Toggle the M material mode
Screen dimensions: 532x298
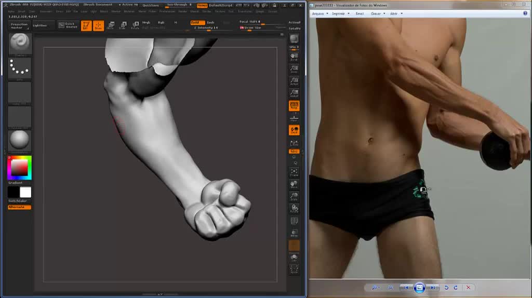coord(176,22)
